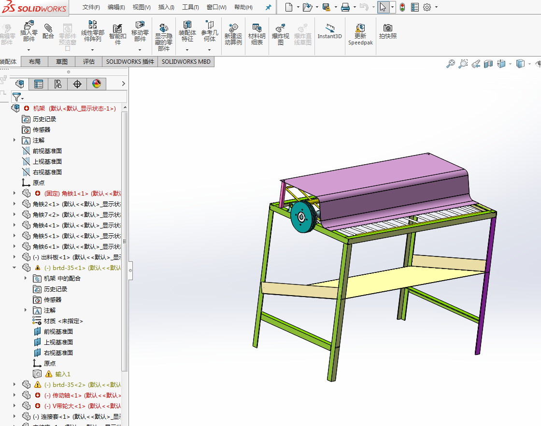The width and height of the screenshot is (541, 426).
Task: Click Show Hidden Components (显示隐藏的零部件)
Action: 164,37
